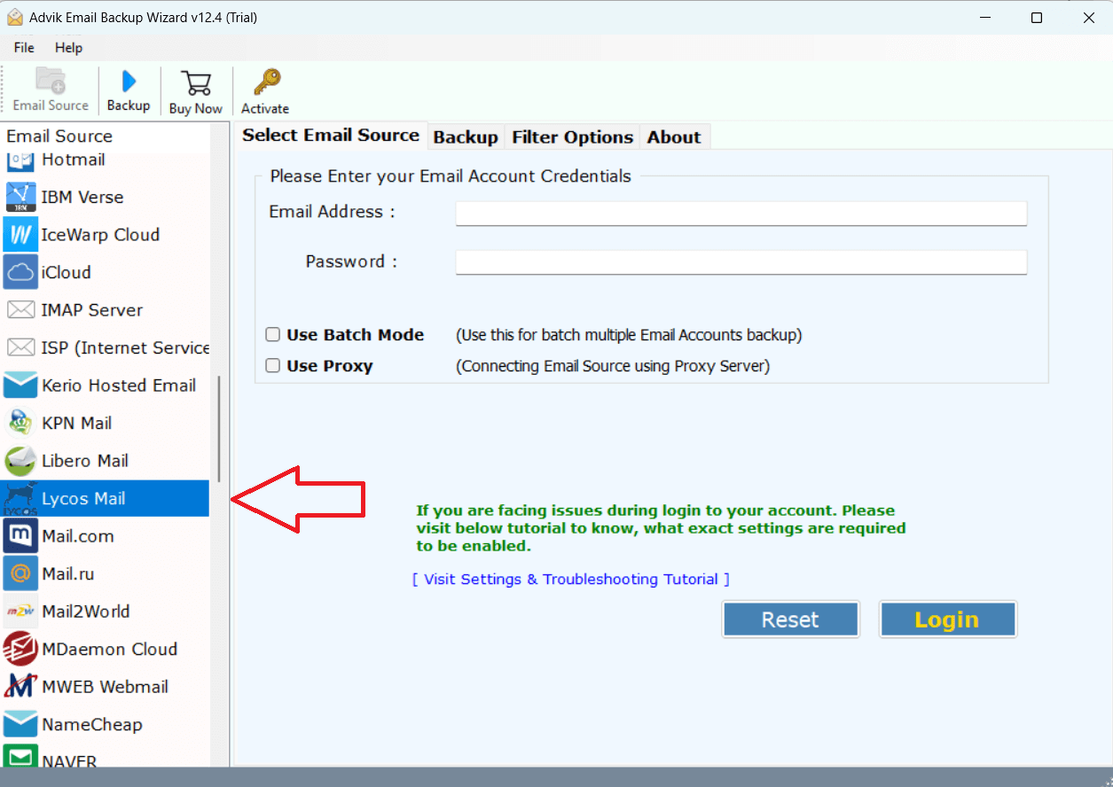Image resolution: width=1113 pixels, height=787 pixels.
Task: Toggle the Use Proxy checkbox
Action: click(273, 365)
